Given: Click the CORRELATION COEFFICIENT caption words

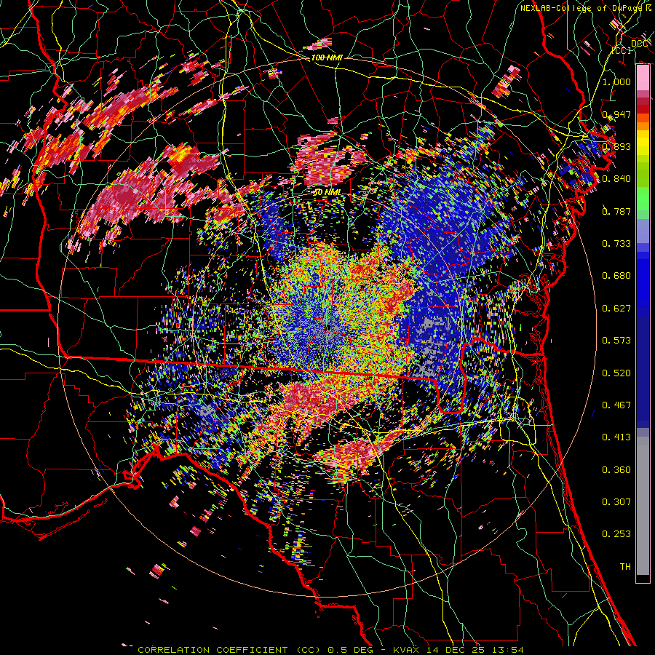Looking at the screenshot, I should 213,650.
